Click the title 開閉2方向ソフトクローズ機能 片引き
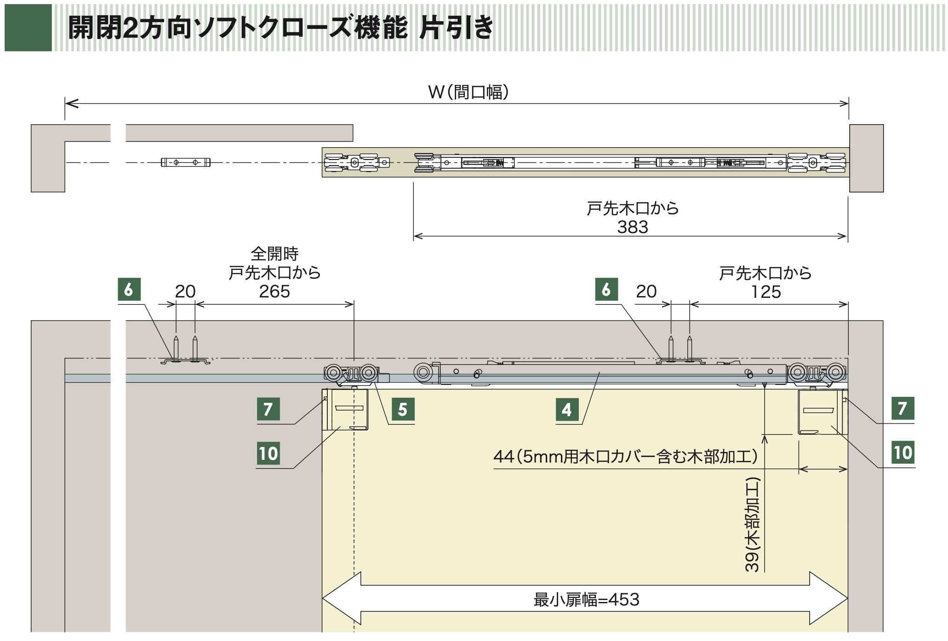Viewport: 948px width, 641px height. [280, 28]
